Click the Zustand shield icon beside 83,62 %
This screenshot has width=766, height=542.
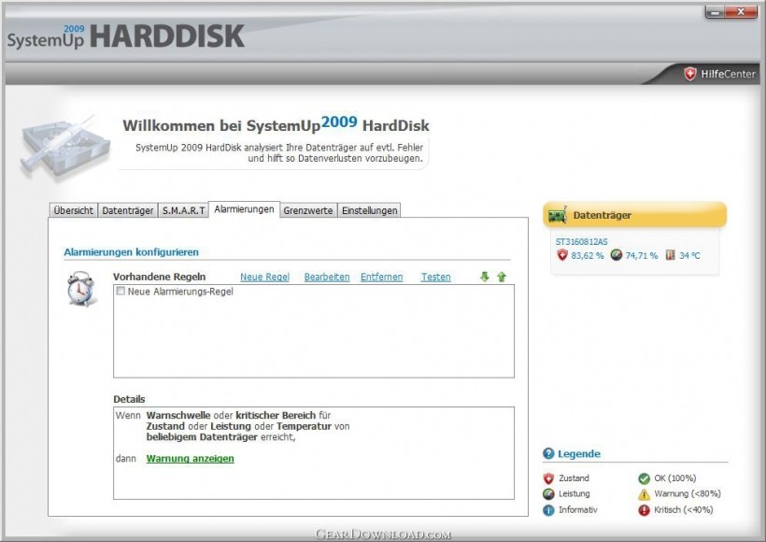click(x=562, y=255)
